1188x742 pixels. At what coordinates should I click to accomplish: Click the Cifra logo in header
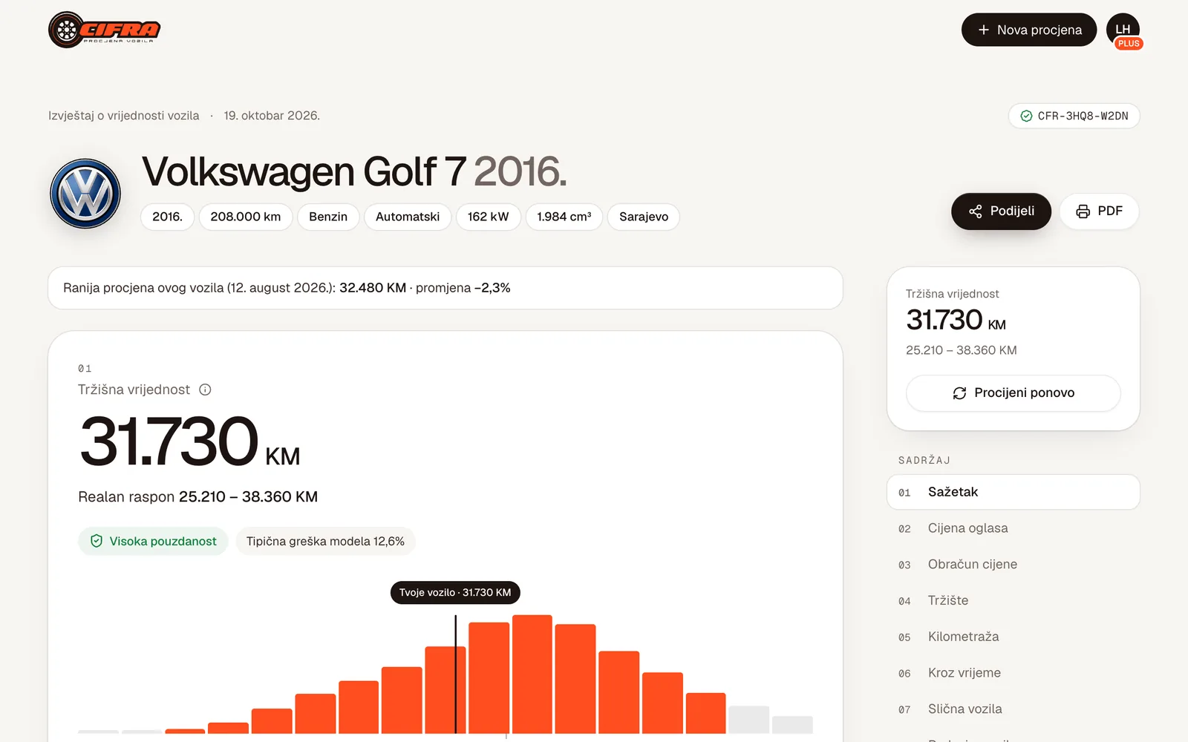click(x=105, y=30)
